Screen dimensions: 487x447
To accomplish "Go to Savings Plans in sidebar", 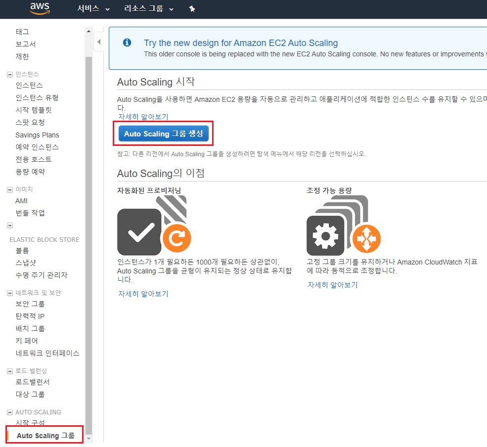I will (37, 135).
